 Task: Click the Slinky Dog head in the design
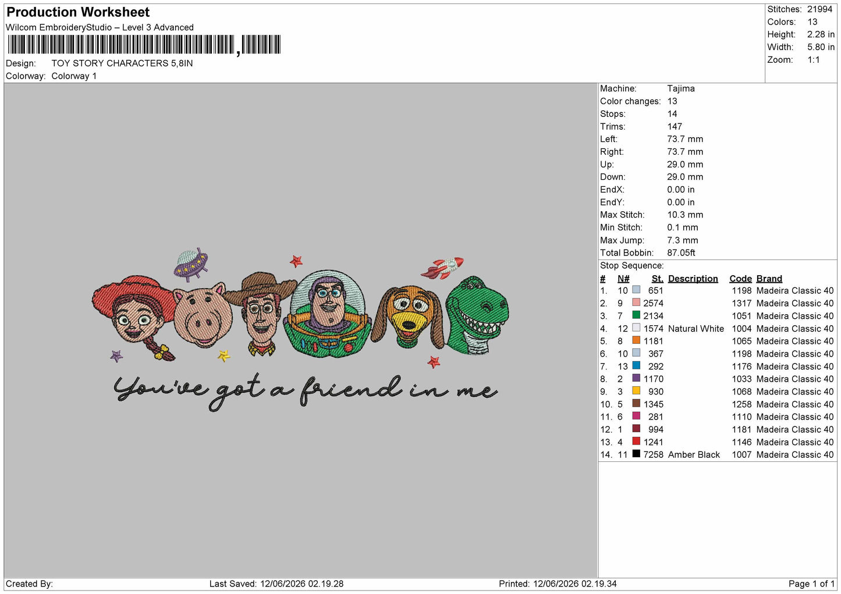[407, 317]
